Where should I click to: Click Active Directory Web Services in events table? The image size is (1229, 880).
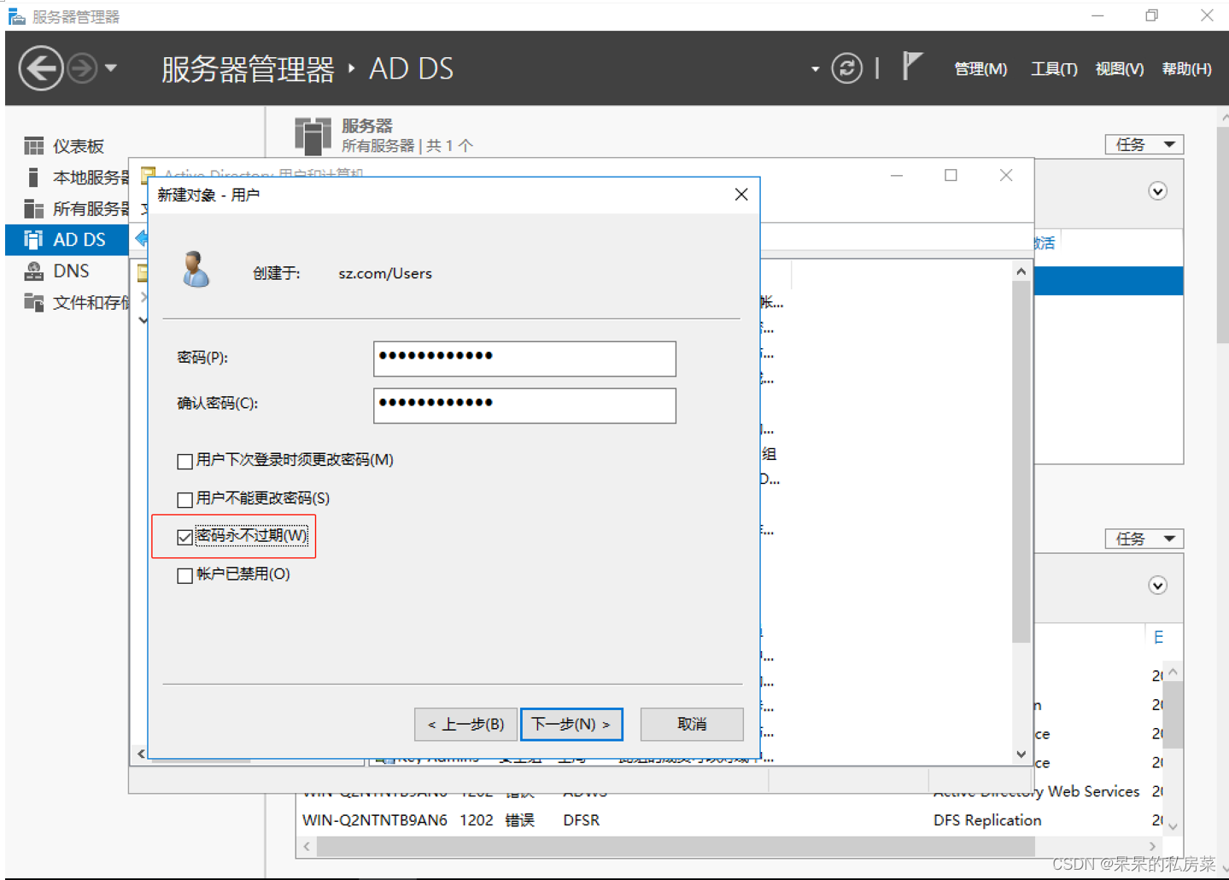[x=1036, y=791]
